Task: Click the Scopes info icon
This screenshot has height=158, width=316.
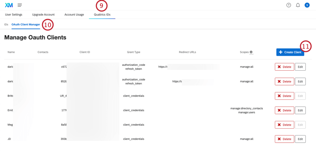Action: pos(251,52)
